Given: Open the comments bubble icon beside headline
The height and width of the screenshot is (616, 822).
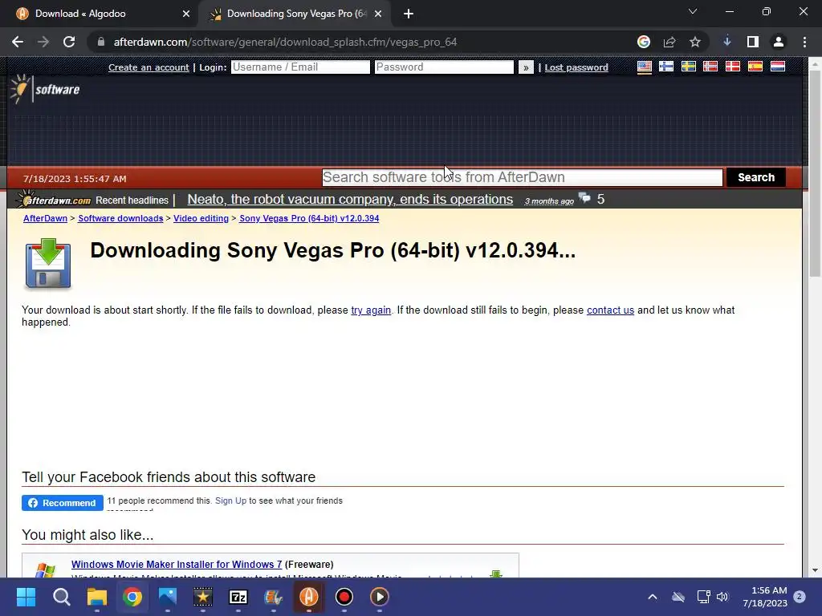Looking at the screenshot, I should click(x=584, y=199).
